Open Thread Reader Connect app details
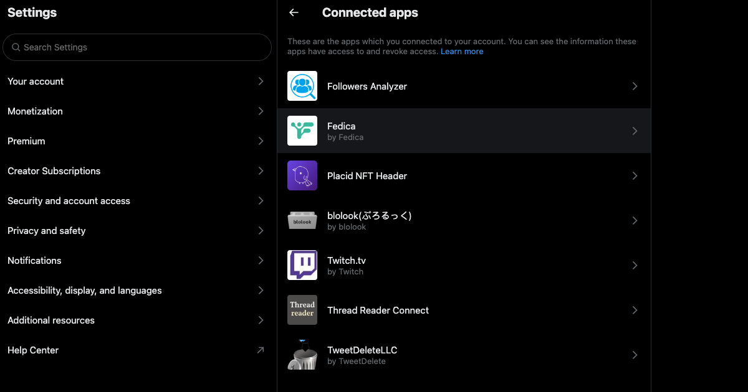The image size is (748, 392). 378,310
